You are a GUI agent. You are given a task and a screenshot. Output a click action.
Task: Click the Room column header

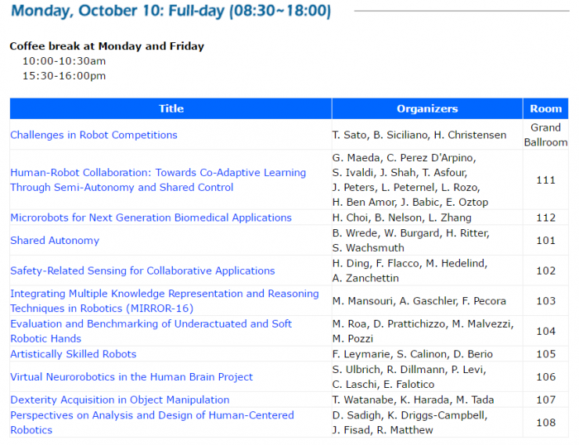click(546, 109)
